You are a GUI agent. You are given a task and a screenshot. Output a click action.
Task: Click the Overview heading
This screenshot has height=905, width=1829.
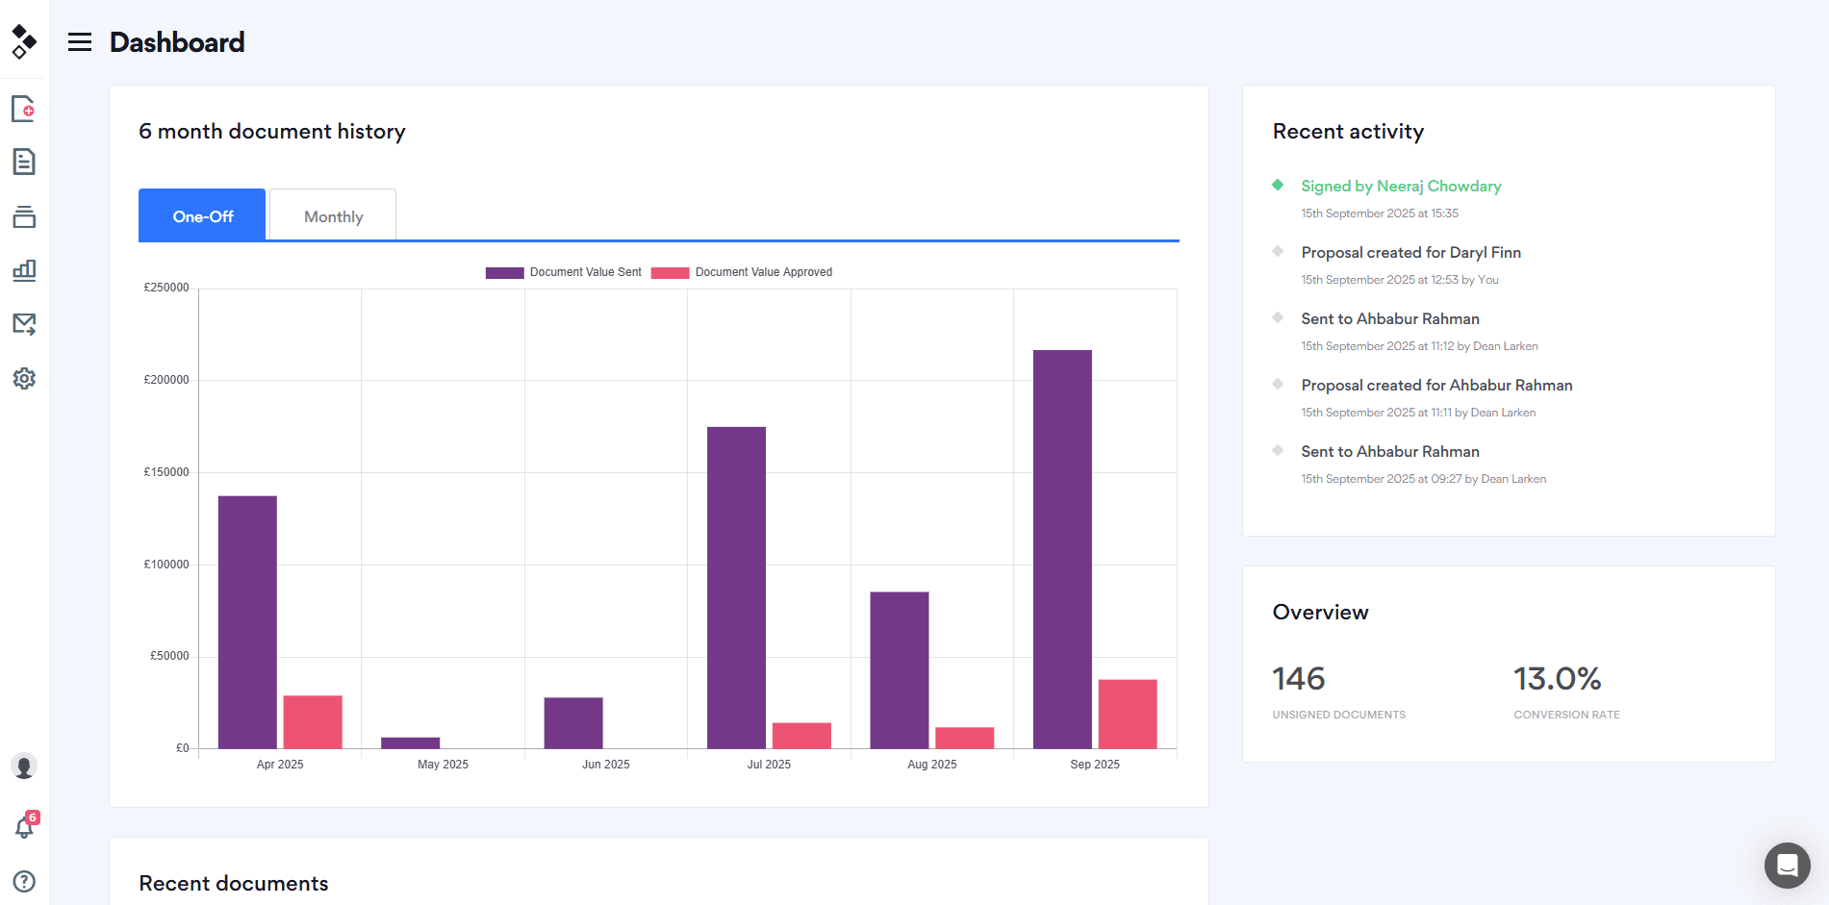tap(1320, 613)
